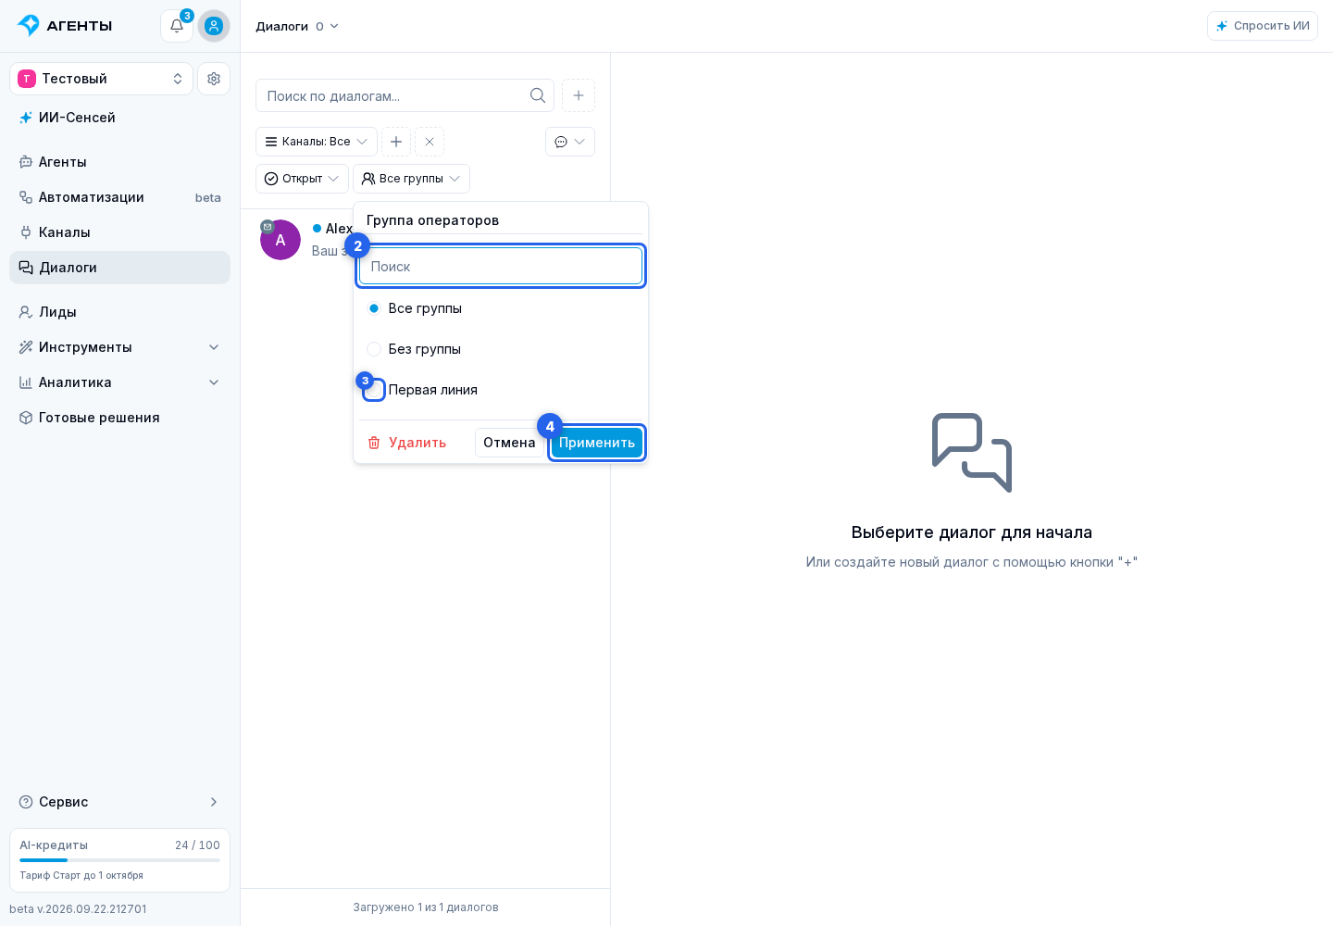Open Автоматизации beta section
The image size is (1333, 926).
(119, 197)
